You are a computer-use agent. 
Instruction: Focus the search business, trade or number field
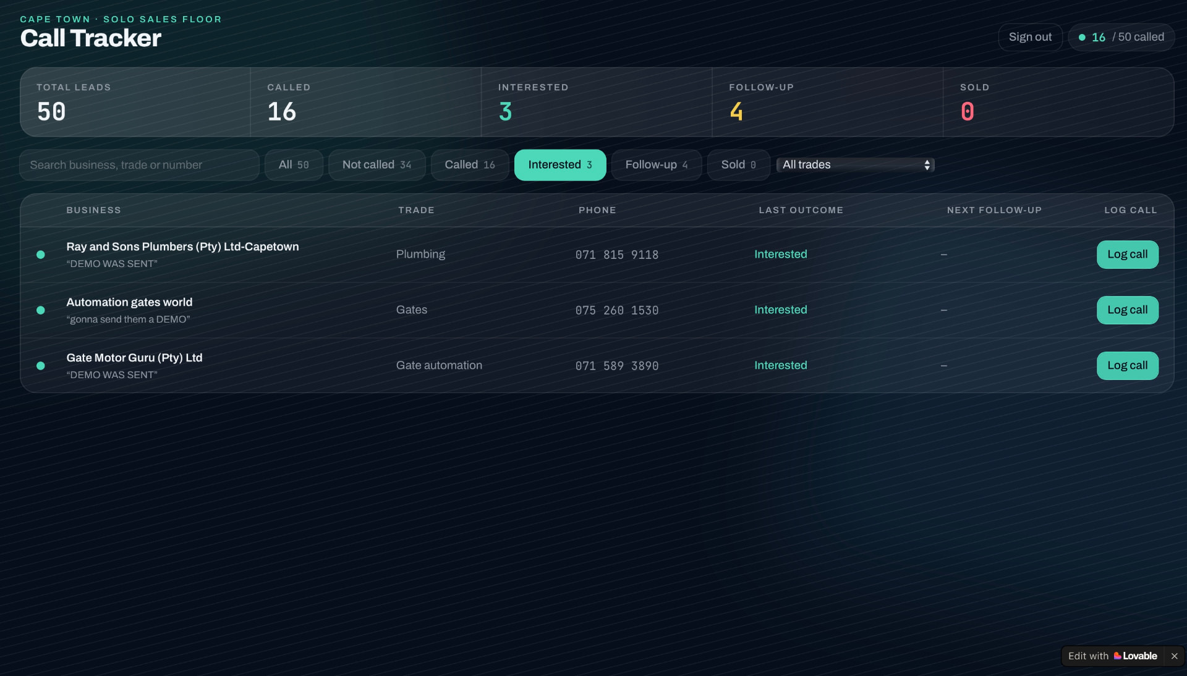click(139, 165)
